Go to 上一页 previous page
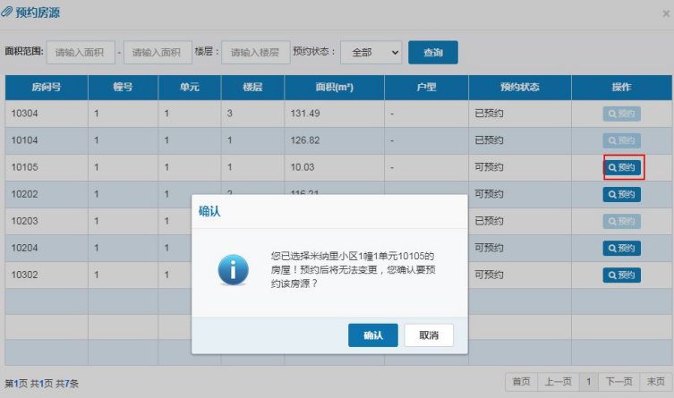This screenshot has width=674, height=398. tap(559, 382)
